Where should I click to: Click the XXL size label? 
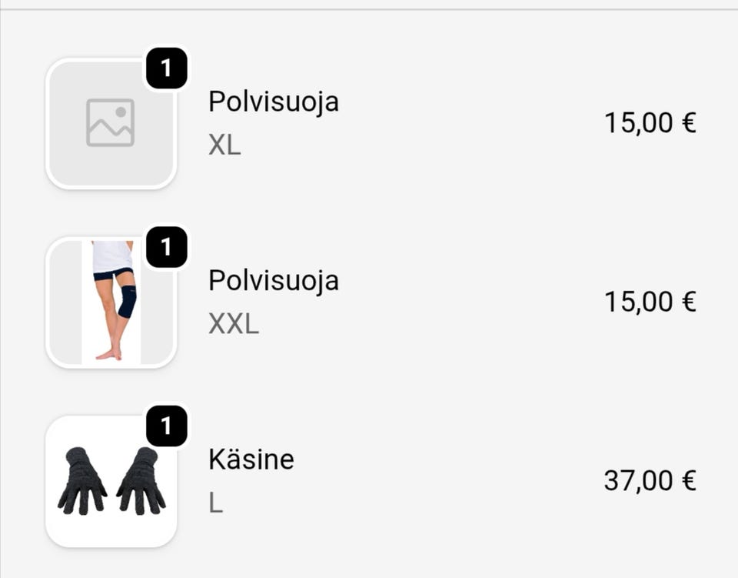[x=232, y=326]
